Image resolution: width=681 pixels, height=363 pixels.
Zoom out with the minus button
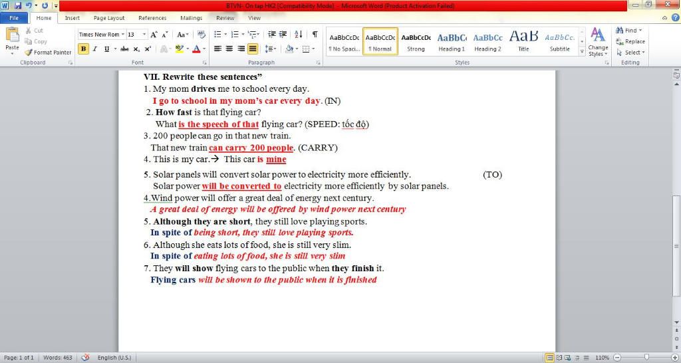617,358
